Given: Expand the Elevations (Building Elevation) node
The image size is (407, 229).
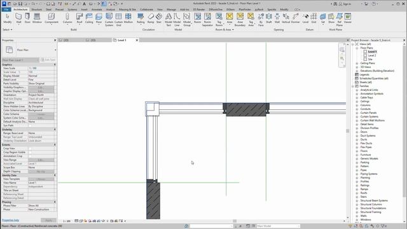Looking at the screenshot, I should (x=357, y=71).
